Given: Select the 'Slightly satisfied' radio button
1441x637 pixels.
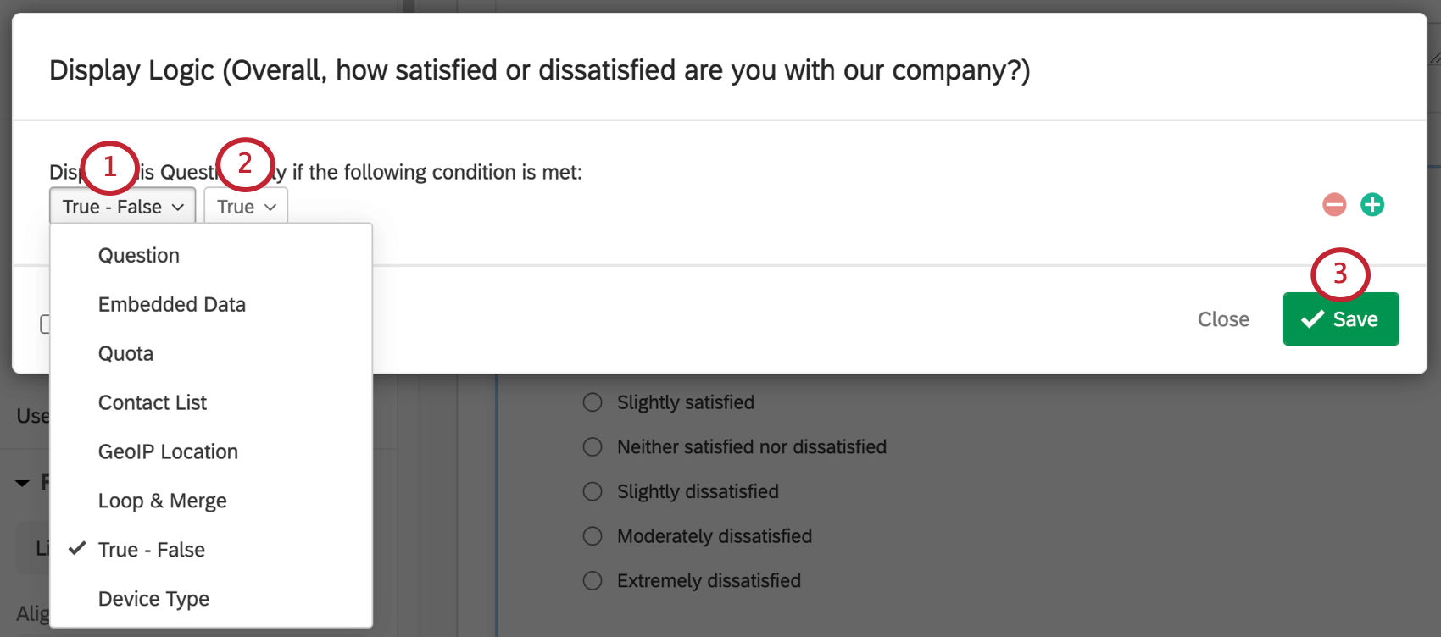Looking at the screenshot, I should pyautogui.click(x=592, y=402).
